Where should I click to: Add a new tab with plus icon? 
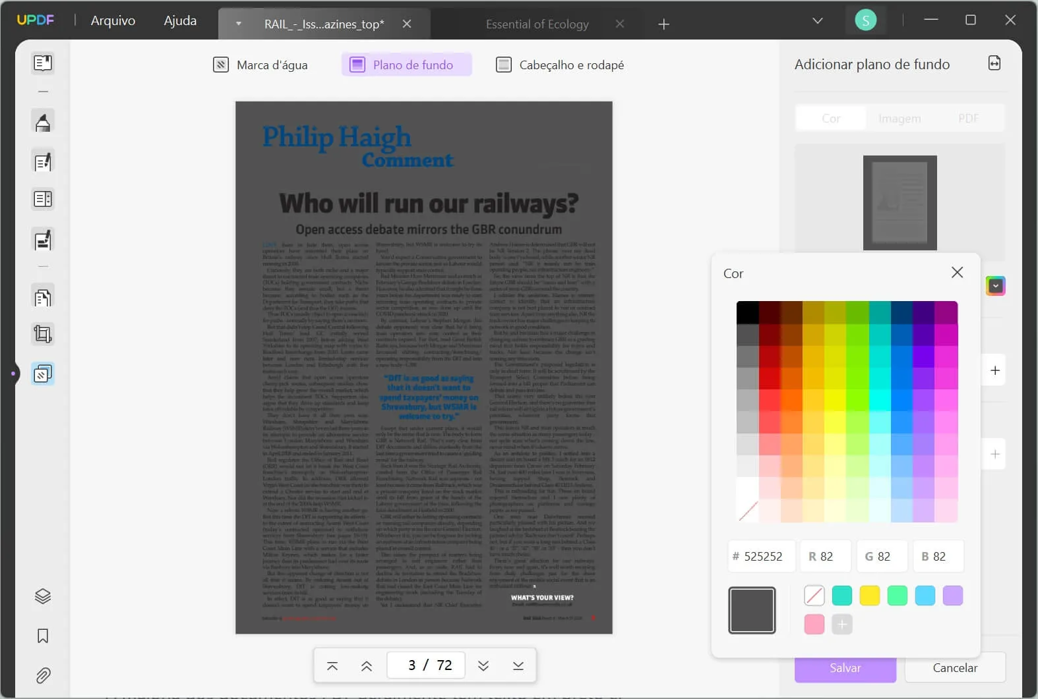[x=663, y=24]
